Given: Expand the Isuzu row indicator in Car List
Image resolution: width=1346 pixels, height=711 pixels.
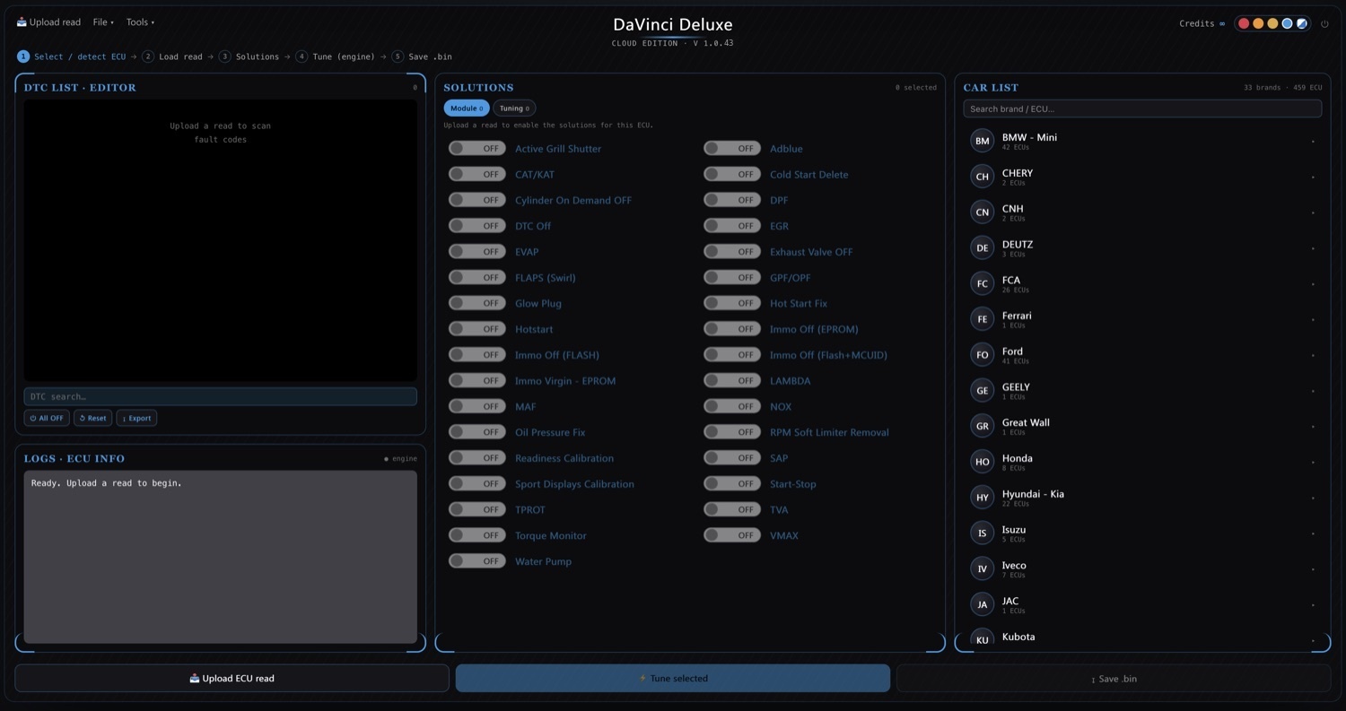Looking at the screenshot, I should point(1313,534).
